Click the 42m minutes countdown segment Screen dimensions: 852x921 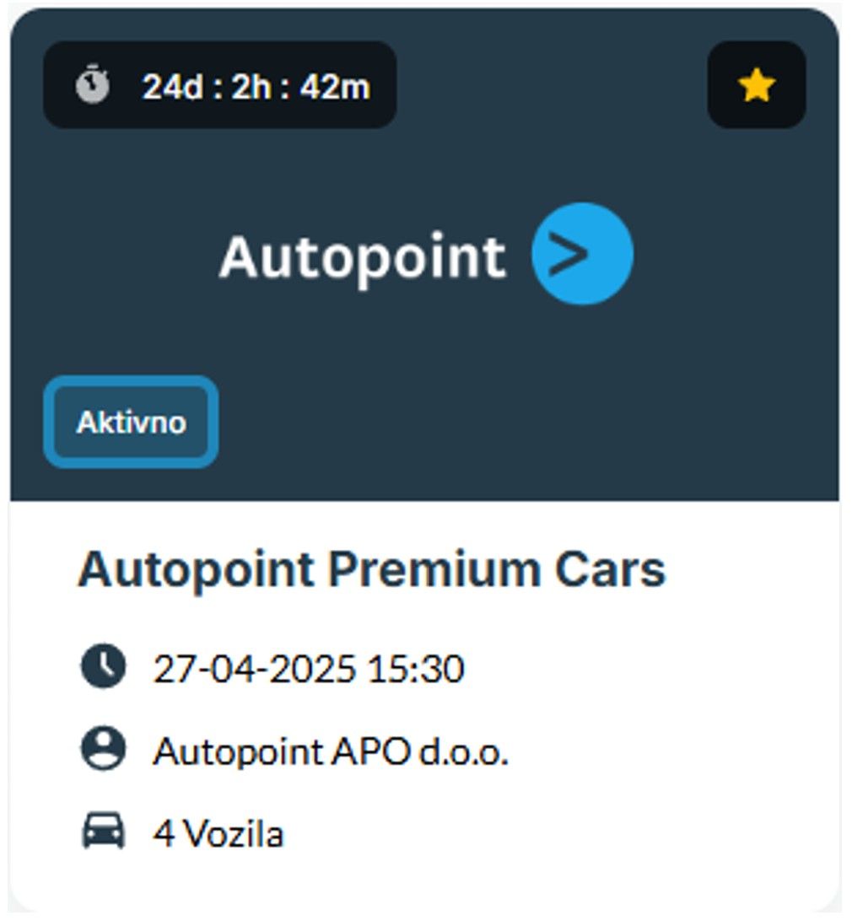(336, 86)
